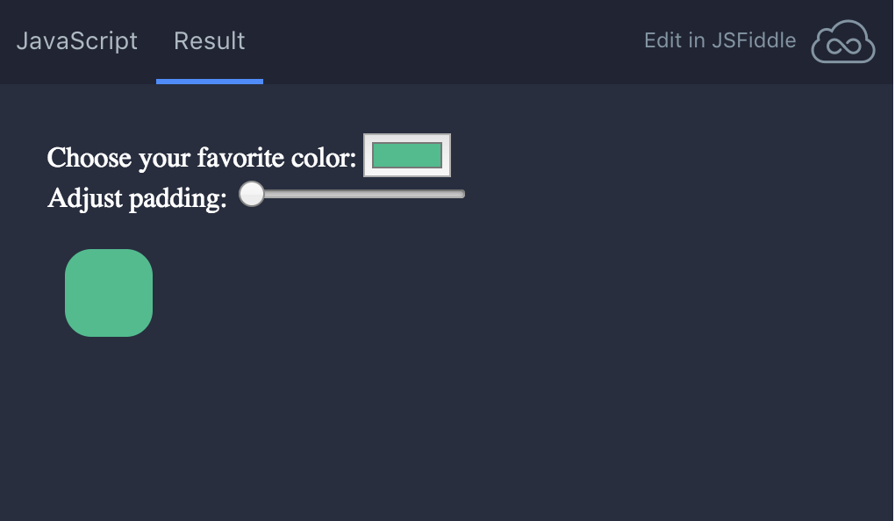This screenshot has width=895, height=521.
Task: Switch to the JavaScript tab
Action: [77, 41]
